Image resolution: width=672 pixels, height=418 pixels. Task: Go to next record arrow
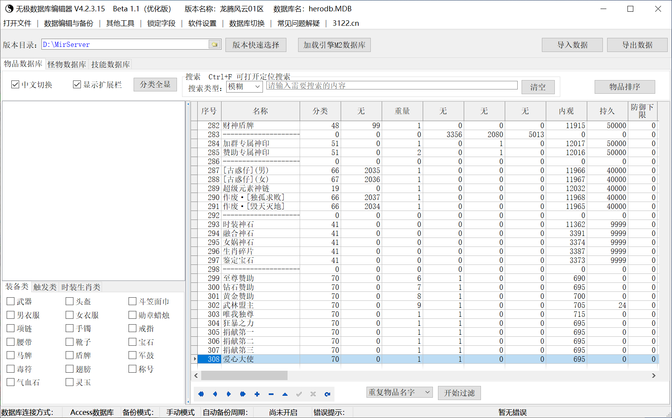229,394
